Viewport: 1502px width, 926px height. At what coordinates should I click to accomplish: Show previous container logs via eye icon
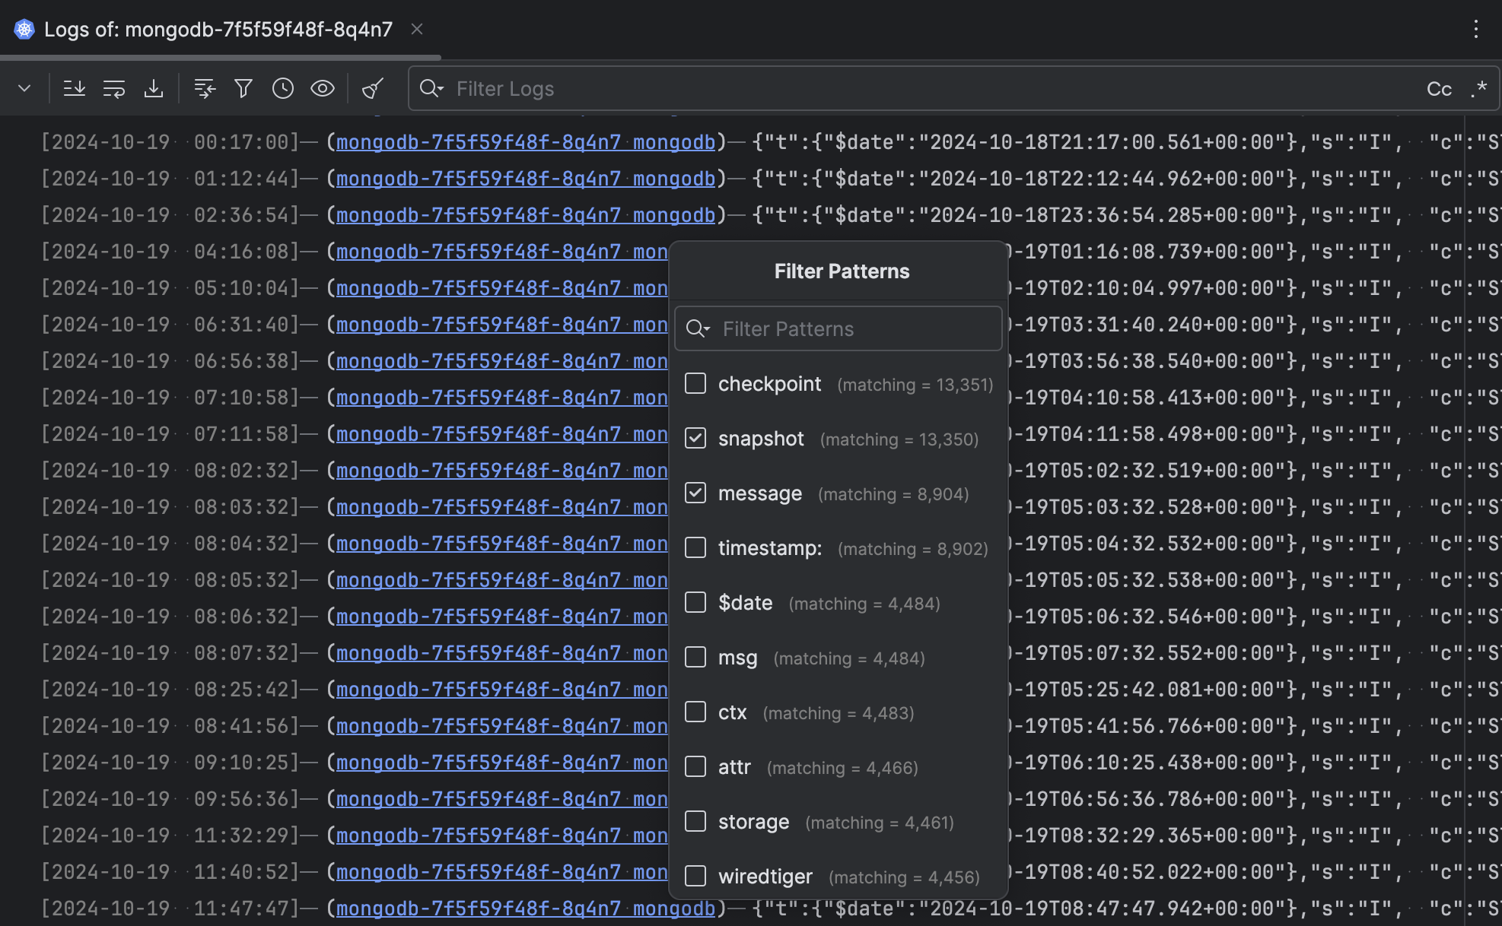[323, 88]
